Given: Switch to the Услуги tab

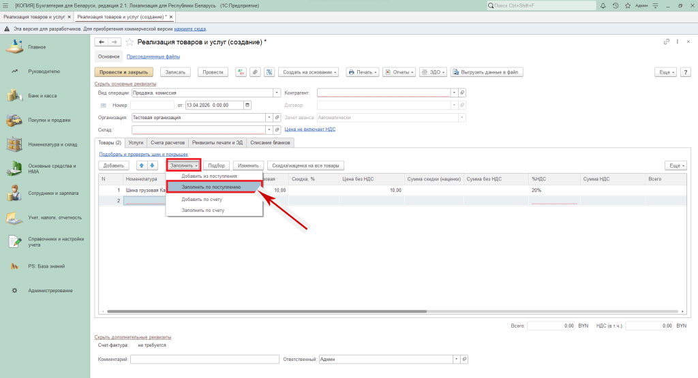Looking at the screenshot, I should [x=136, y=142].
